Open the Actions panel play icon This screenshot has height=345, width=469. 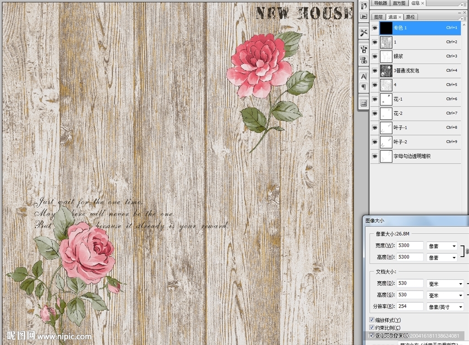(364, 17)
